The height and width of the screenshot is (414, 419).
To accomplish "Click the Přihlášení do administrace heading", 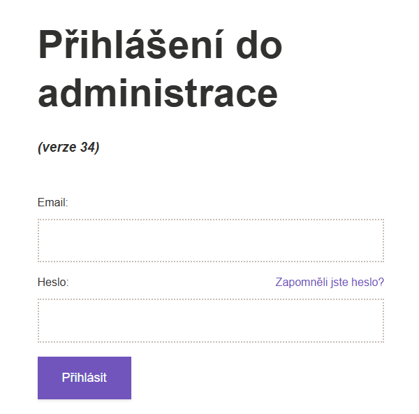I will [160, 69].
